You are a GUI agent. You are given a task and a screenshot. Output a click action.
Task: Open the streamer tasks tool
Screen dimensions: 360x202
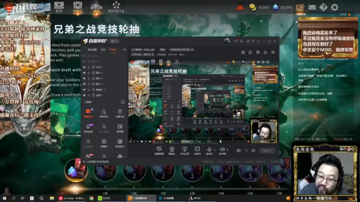click(120, 113)
